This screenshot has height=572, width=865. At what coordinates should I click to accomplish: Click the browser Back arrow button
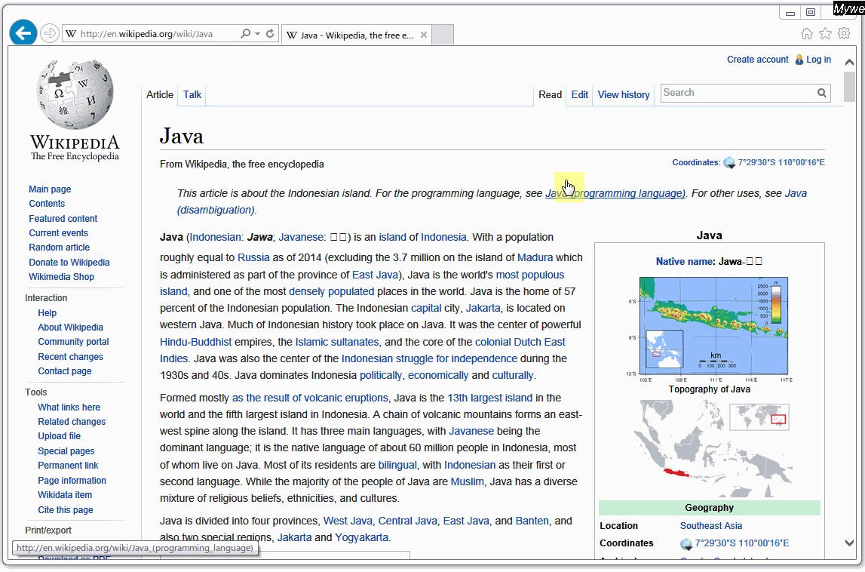pyautogui.click(x=23, y=33)
